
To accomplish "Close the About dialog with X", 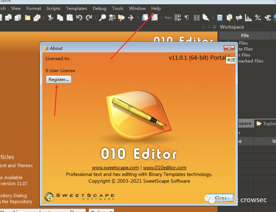I will click(x=229, y=48).
